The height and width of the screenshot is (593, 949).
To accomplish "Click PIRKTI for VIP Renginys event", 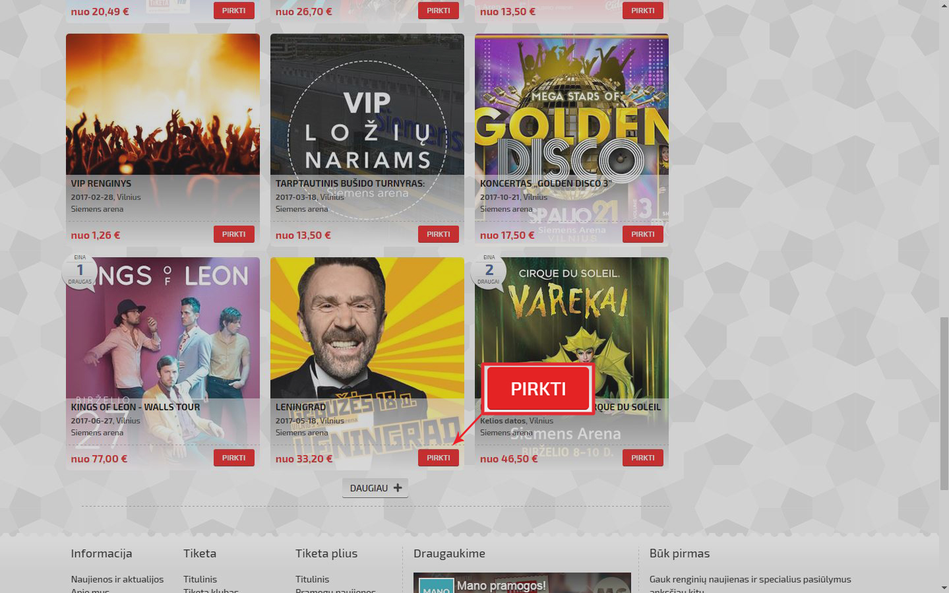I will [x=234, y=234].
